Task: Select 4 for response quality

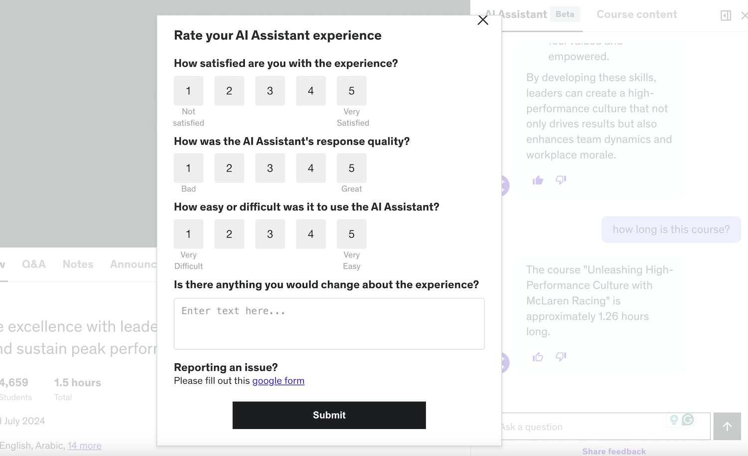Action: pos(311,168)
